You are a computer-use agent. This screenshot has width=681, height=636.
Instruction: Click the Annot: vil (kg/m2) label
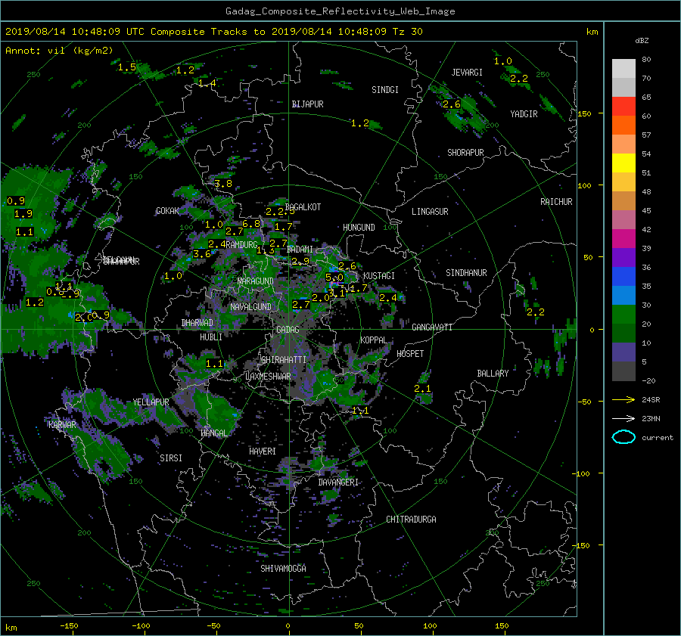(59, 51)
